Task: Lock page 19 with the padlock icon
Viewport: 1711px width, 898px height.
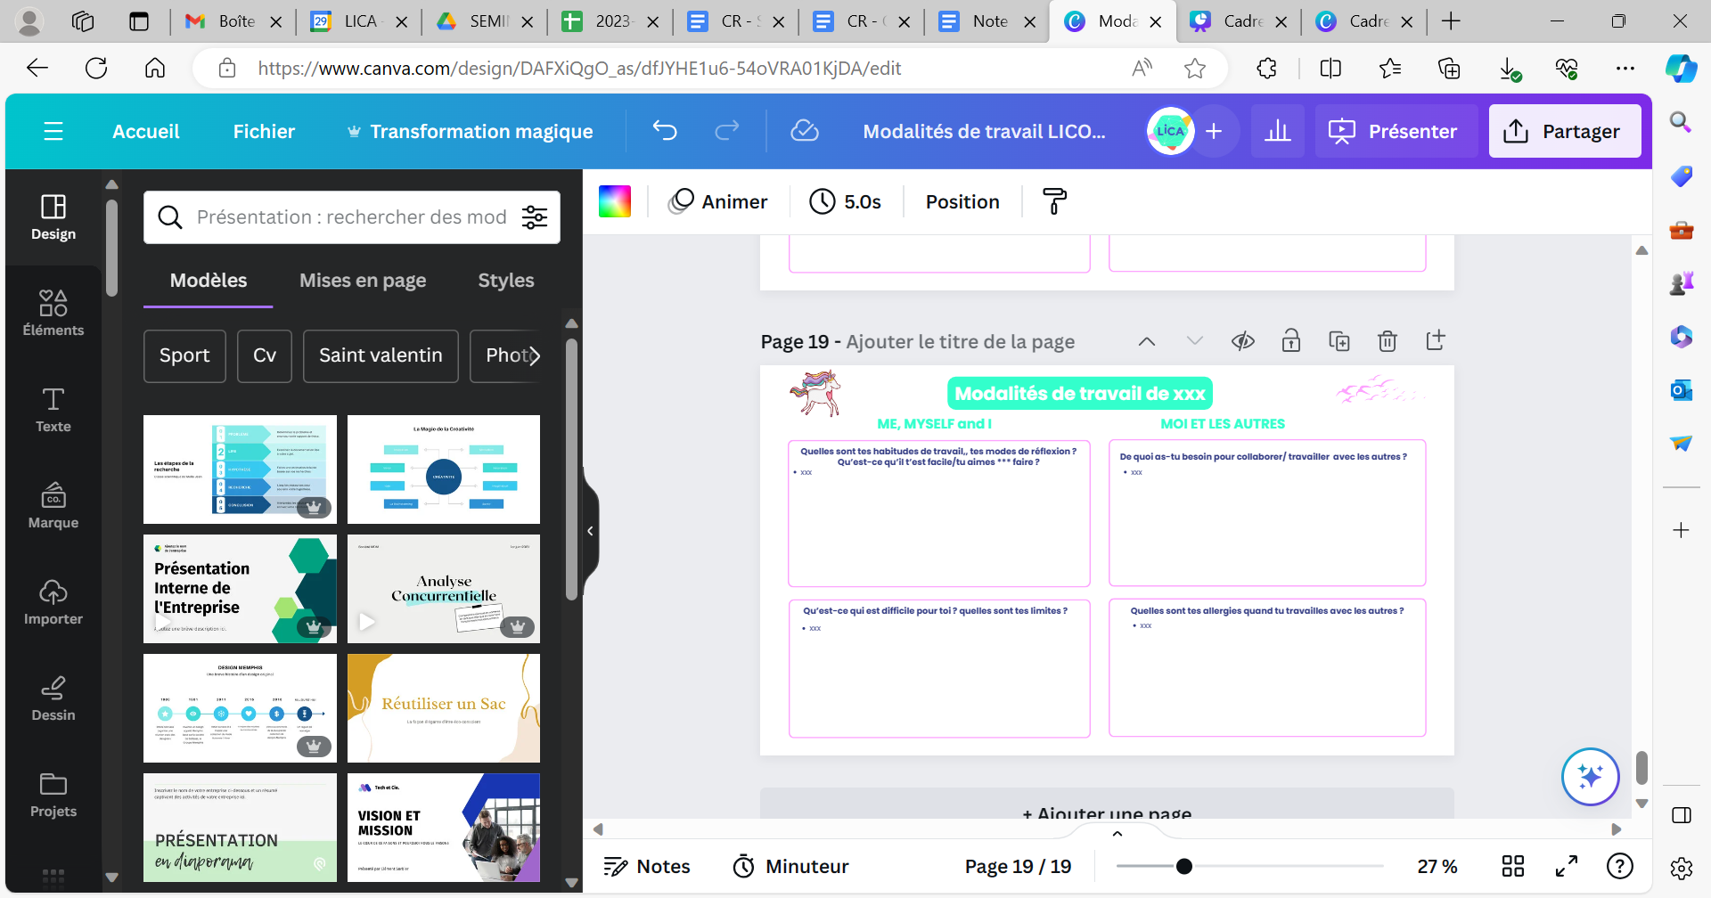Action: [x=1290, y=341]
